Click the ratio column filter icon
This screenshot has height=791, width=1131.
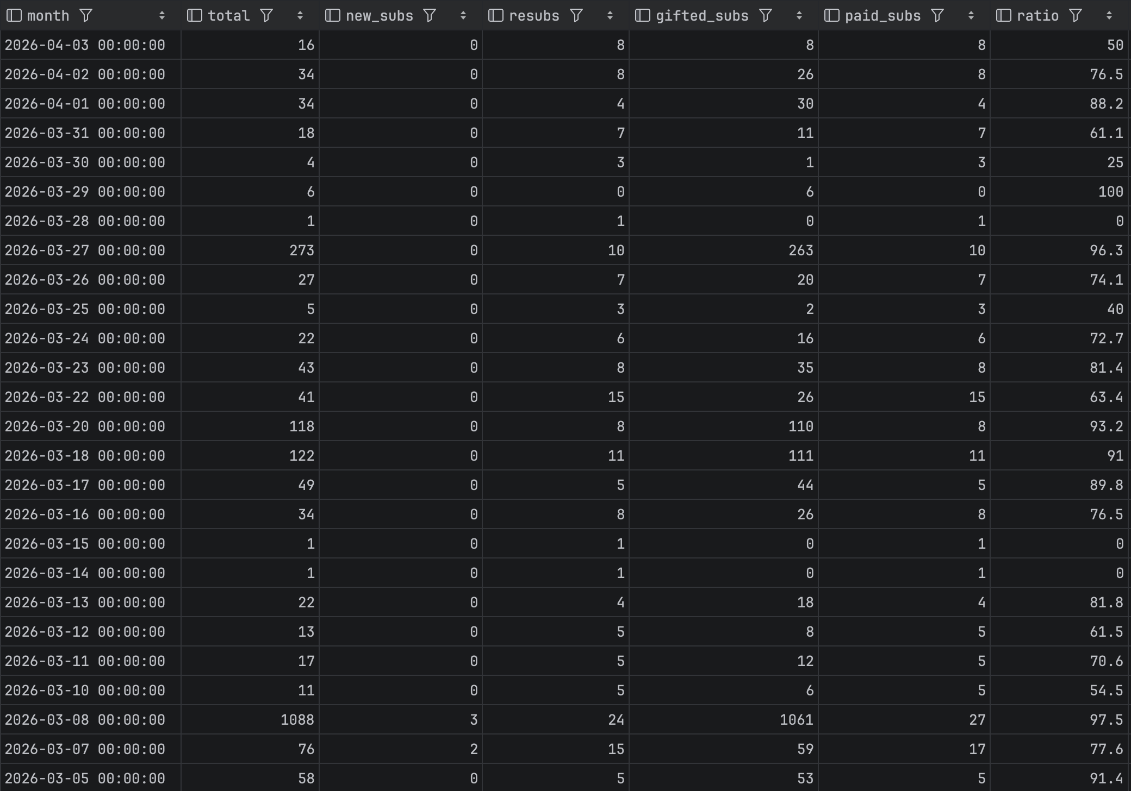coord(1075,16)
